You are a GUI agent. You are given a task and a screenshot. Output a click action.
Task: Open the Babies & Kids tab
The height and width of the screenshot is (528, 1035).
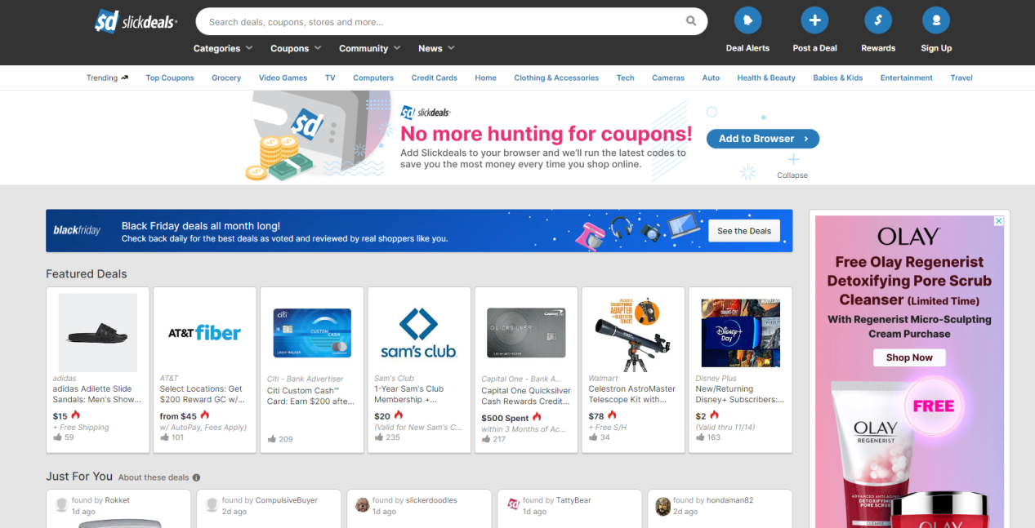pos(837,78)
